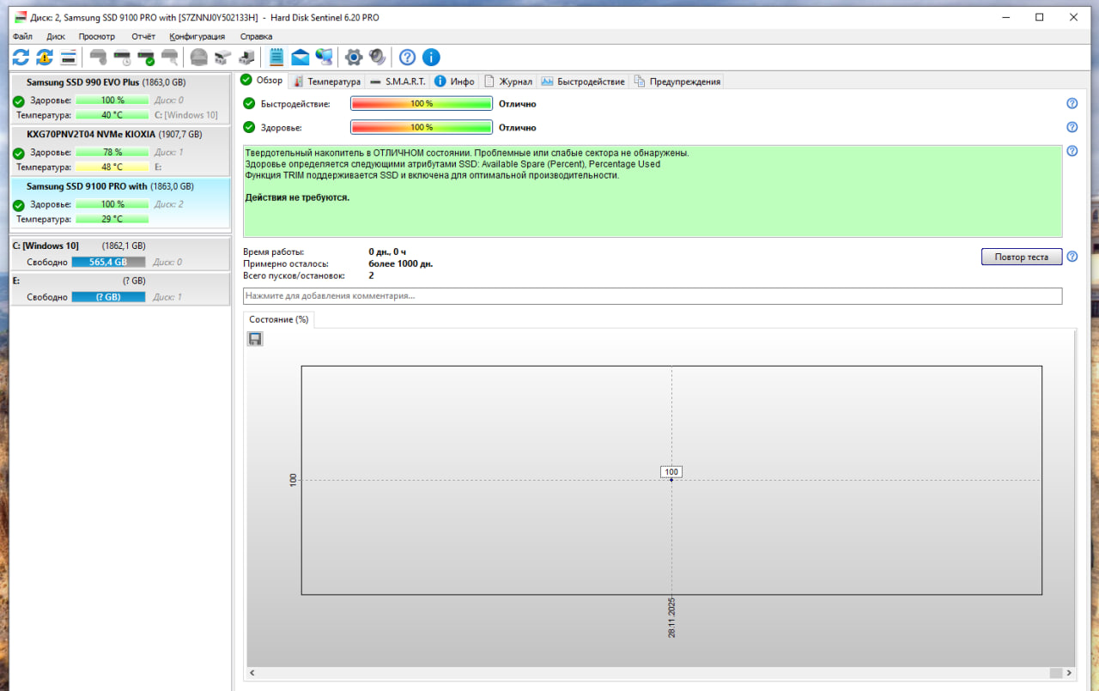This screenshot has height=691, width=1099.
Task: Select the KXG70PNV2T04 NVMe KIOXIA disk
Action: point(120,150)
